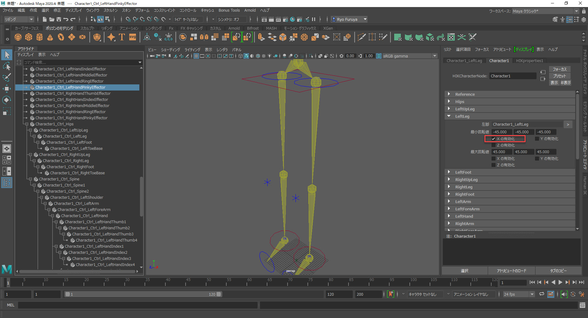The image size is (588, 318).
Task: Activate the Rotate tool in toolbox
Action: 7,100
